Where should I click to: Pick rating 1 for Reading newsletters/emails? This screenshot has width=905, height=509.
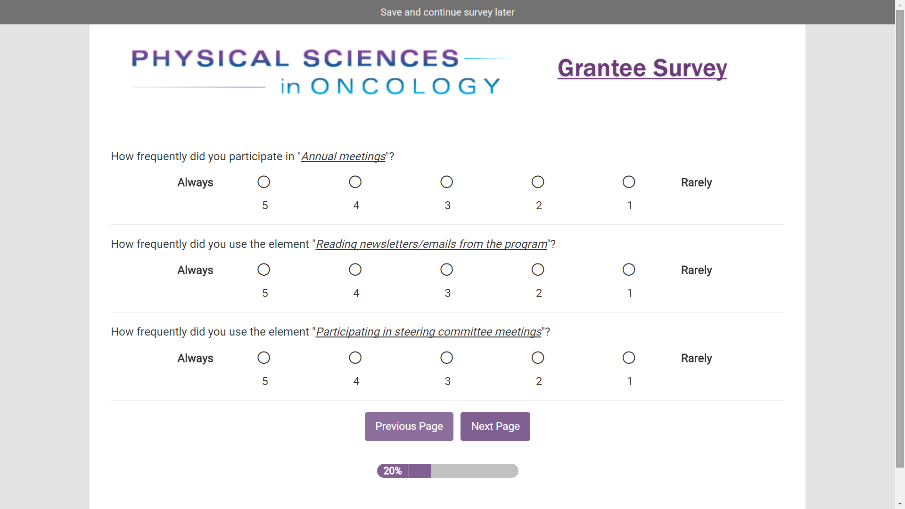pos(629,270)
